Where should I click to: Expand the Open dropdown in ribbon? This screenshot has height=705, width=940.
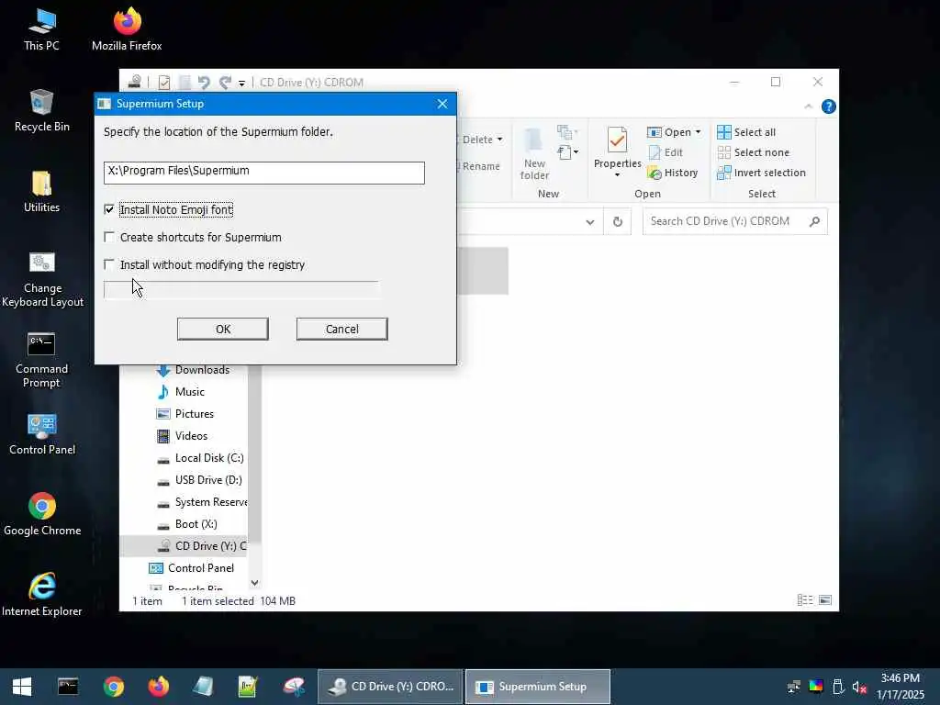(x=698, y=132)
